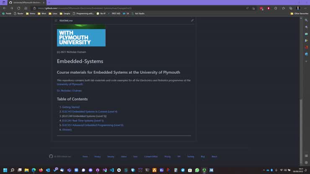Reload the page with refresh button
The image size is (310, 174).
18,8
